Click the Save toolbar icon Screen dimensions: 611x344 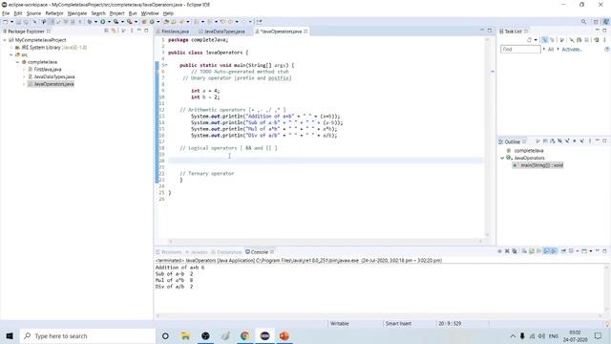pos(18,21)
